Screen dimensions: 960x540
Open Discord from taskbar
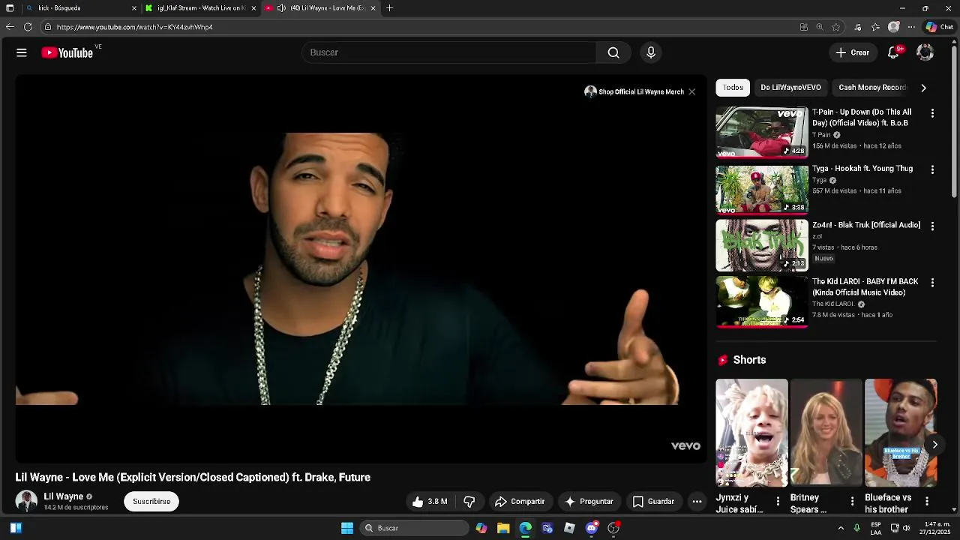pyautogui.click(x=592, y=528)
